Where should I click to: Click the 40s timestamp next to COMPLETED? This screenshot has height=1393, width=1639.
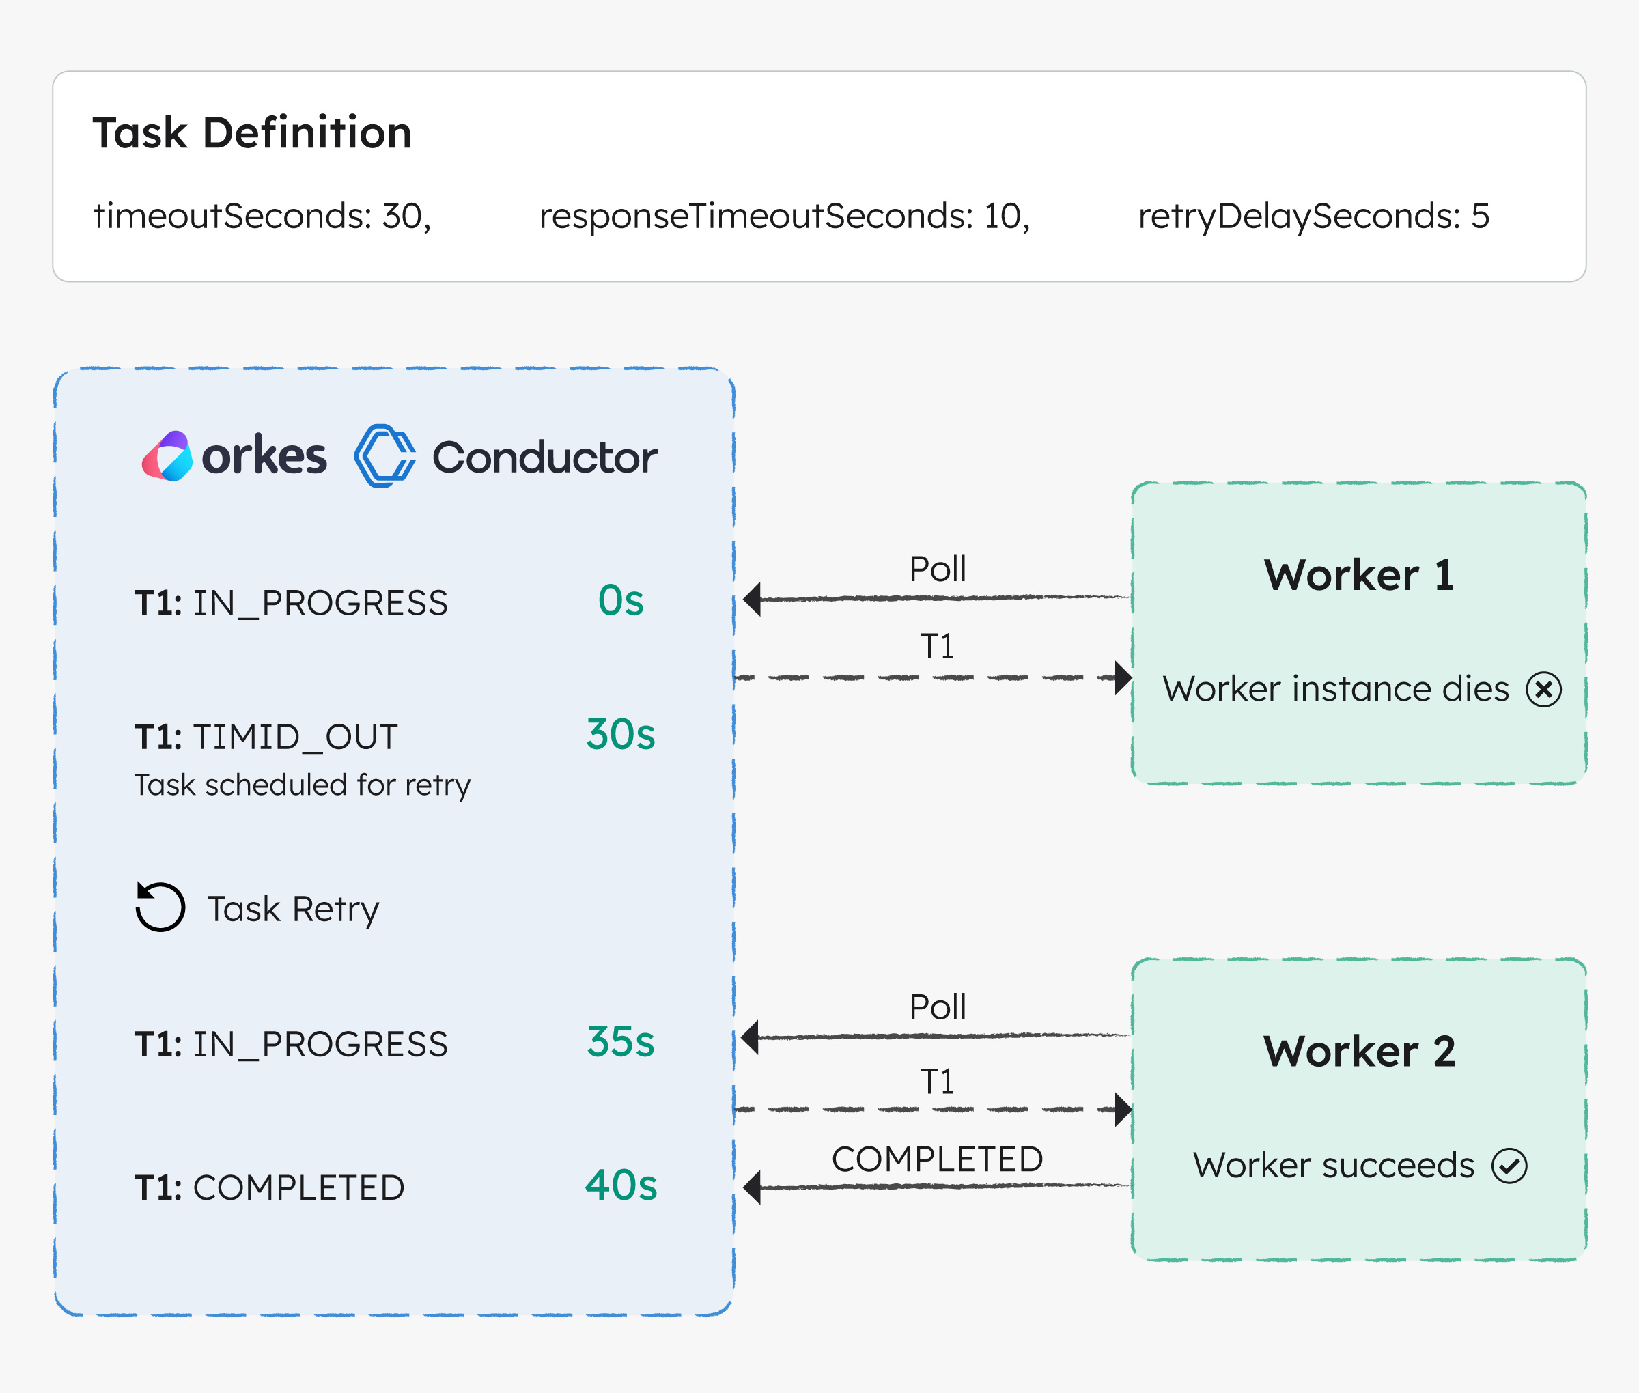tap(621, 1185)
